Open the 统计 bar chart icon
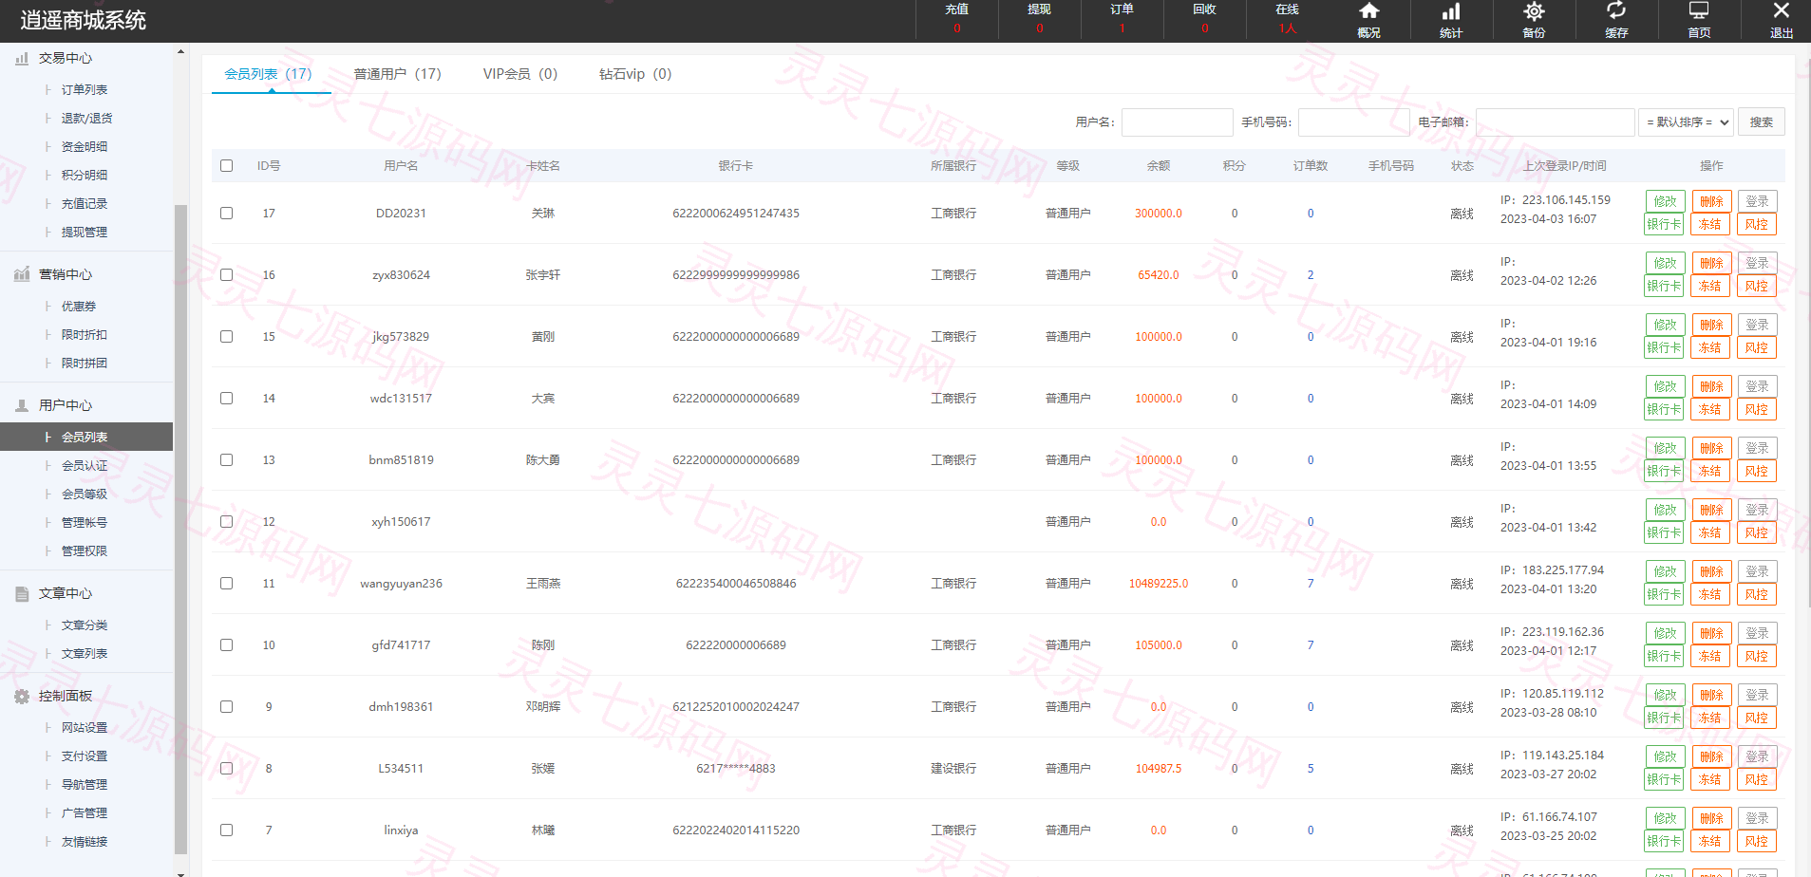This screenshot has height=877, width=1811. (x=1451, y=11)
